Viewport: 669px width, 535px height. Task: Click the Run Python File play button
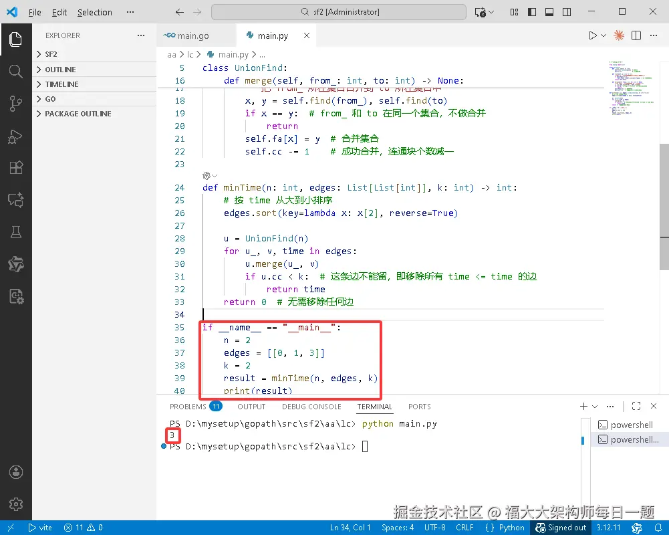[x=592, y=35]
